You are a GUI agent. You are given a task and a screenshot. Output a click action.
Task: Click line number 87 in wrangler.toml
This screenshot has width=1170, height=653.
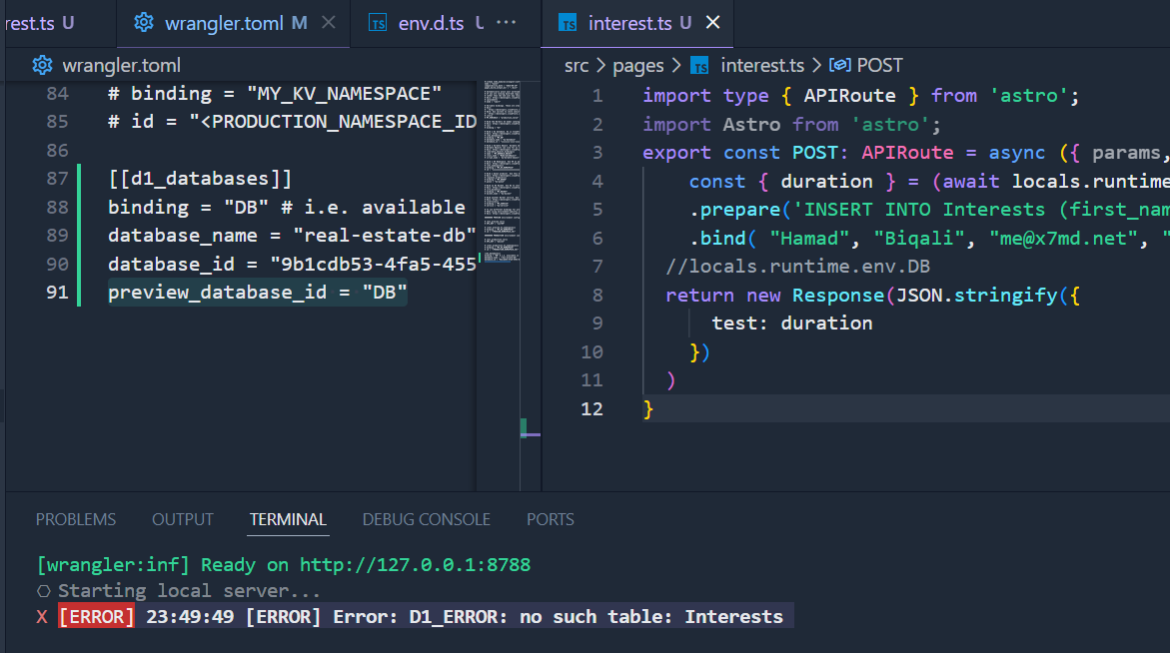[x=58, y=179]
